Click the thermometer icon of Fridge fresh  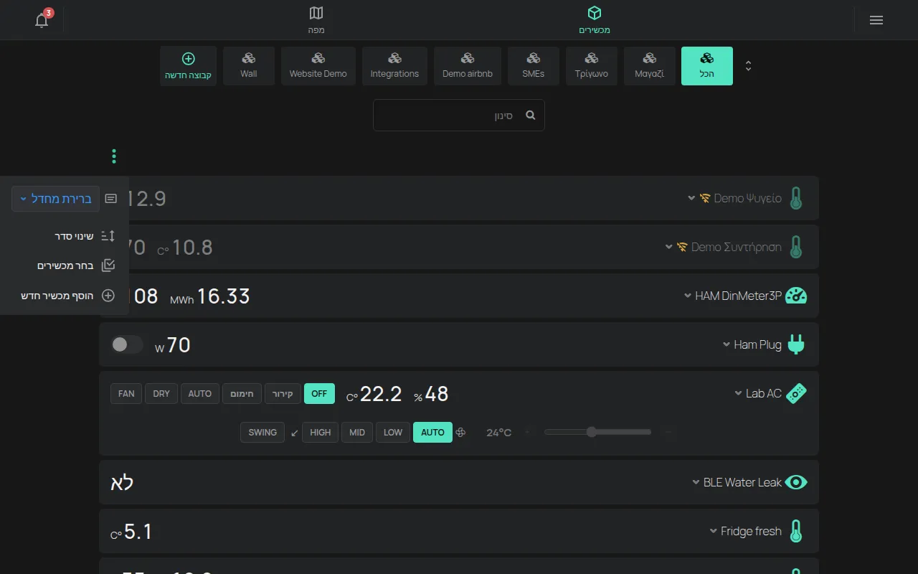795,531
